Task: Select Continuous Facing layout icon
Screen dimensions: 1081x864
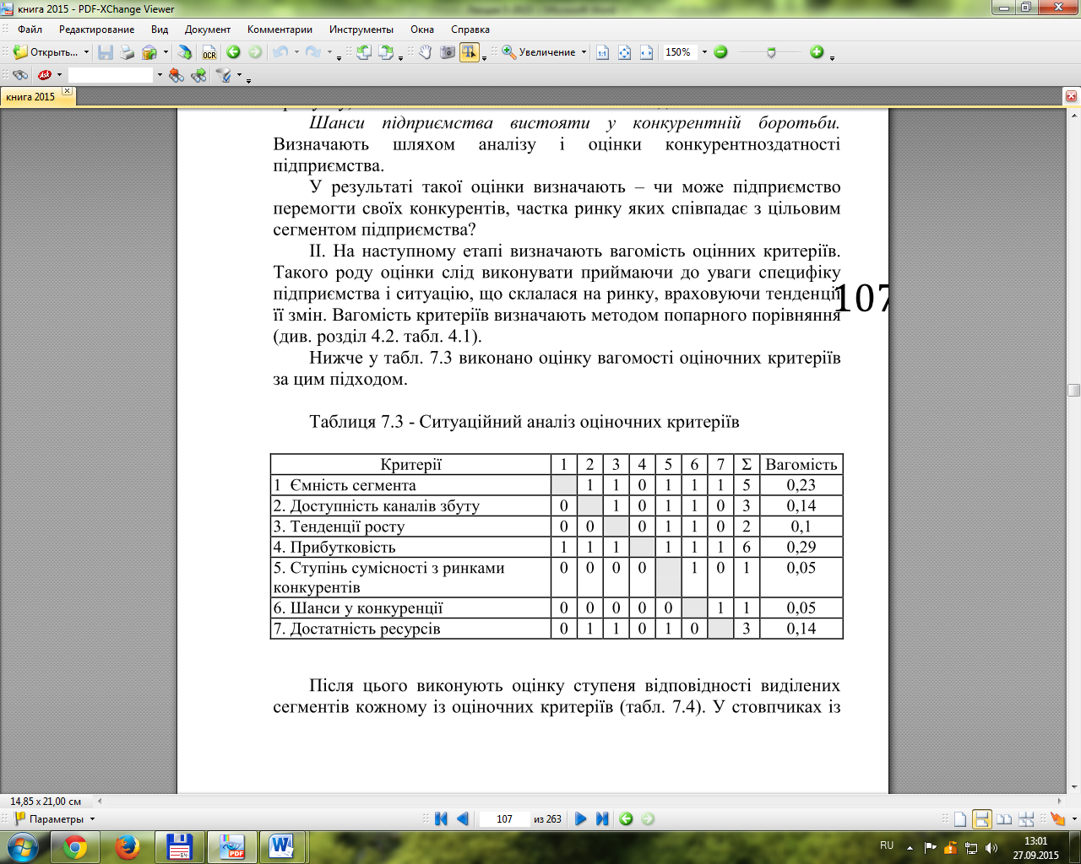Action: click(x=1026, y=818)
